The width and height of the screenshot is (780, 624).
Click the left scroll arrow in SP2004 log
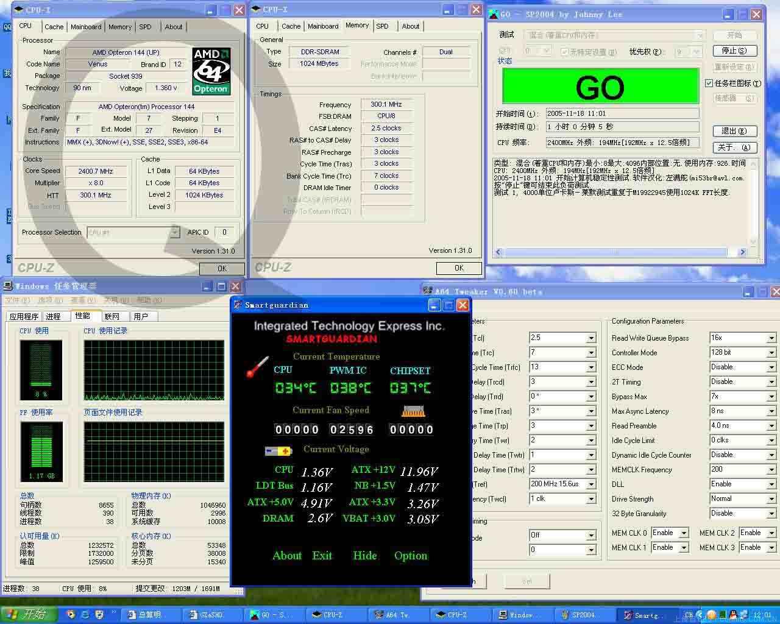[x=498, y=252]
